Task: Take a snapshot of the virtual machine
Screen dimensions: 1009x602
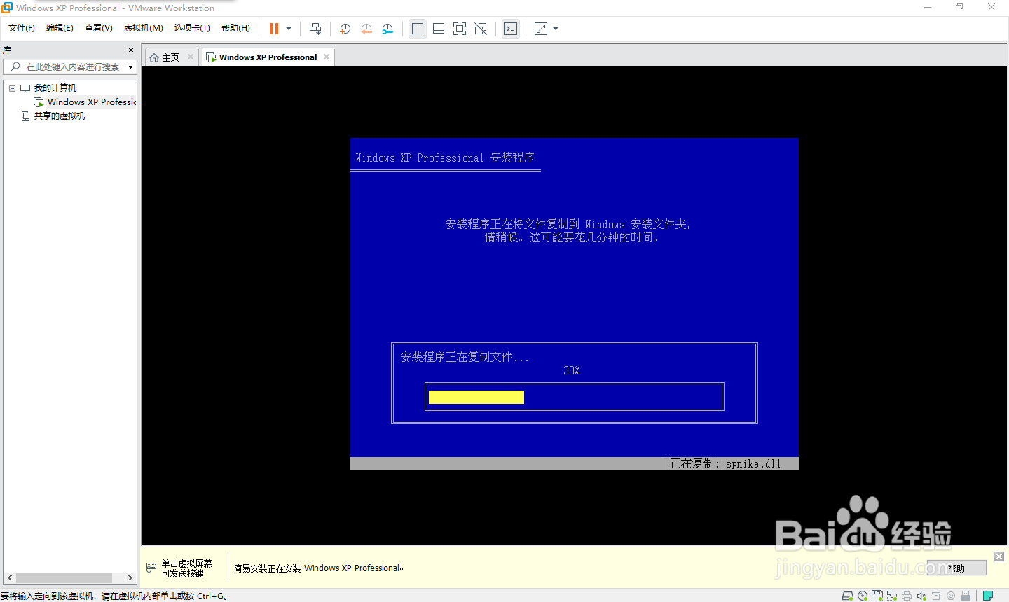Action: coord(345,29)
